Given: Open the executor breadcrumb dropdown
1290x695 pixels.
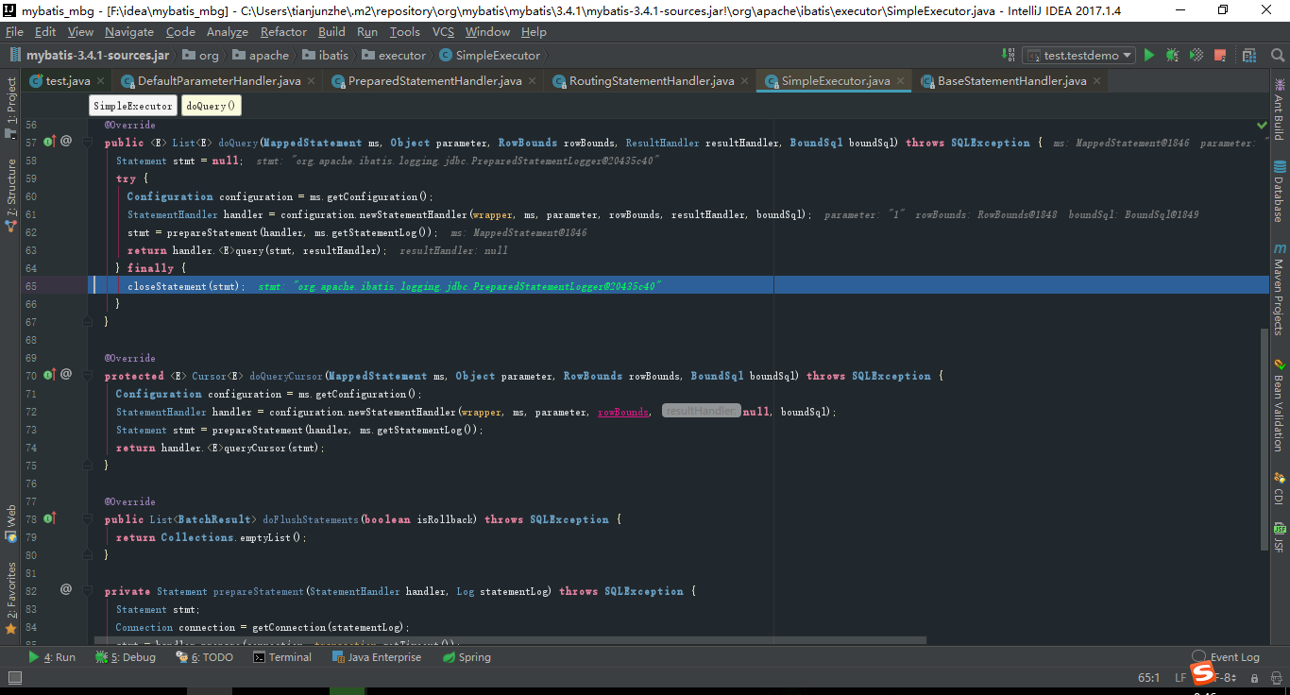Looking at the screenshot, I should [395, 55].
